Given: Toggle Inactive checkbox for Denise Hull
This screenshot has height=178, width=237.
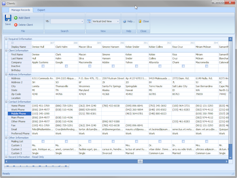Looking at the screenshot, I should coord(43,66).
